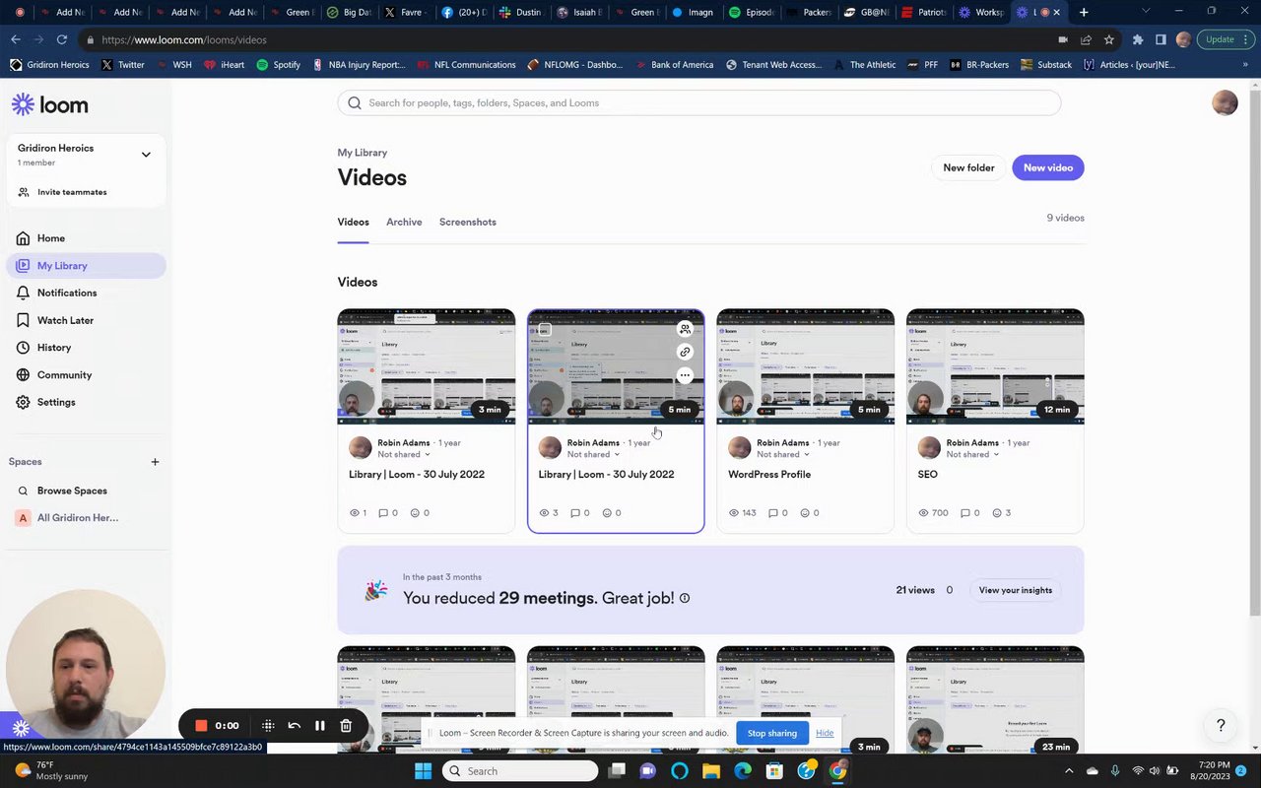Open the profile avatar menu at top right
The image size is (1261, 788).
click(1225, 102)
